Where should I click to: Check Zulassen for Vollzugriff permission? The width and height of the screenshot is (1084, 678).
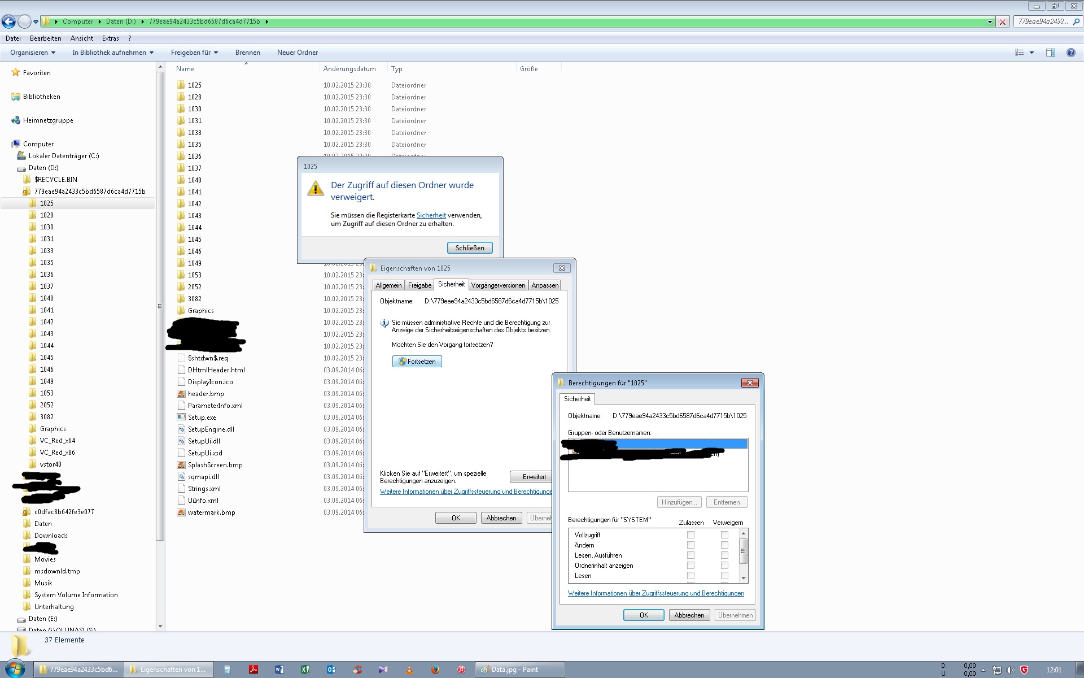pyautogui.click(x=690, y=534)
